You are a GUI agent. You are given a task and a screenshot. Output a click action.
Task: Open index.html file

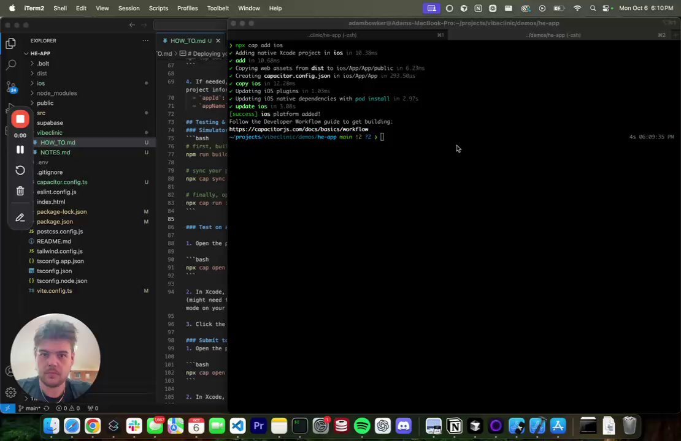pyautogui.click(x=51, y=202)
